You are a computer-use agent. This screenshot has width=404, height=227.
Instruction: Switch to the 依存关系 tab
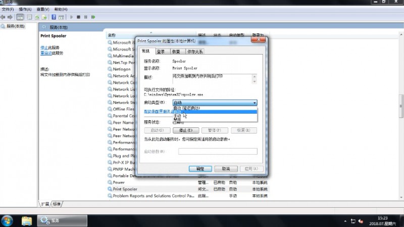point(195,52)
